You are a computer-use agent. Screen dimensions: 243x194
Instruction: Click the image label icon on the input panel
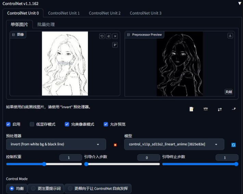[13, 34]
